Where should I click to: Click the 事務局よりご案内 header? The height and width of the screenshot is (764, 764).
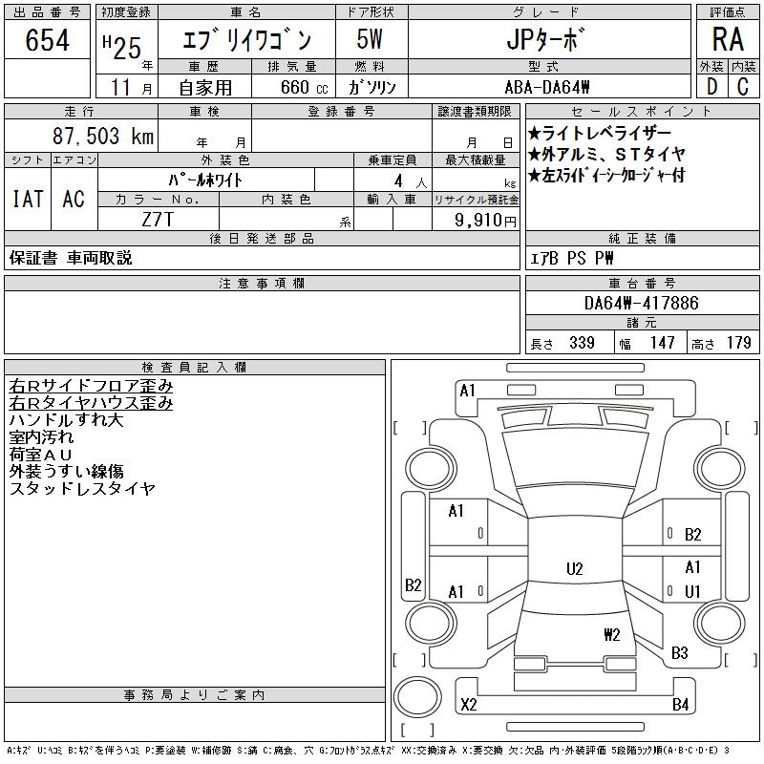(195, 695)
